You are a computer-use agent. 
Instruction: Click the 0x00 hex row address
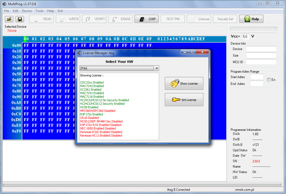pyautogui.click(x=17, y=45)
